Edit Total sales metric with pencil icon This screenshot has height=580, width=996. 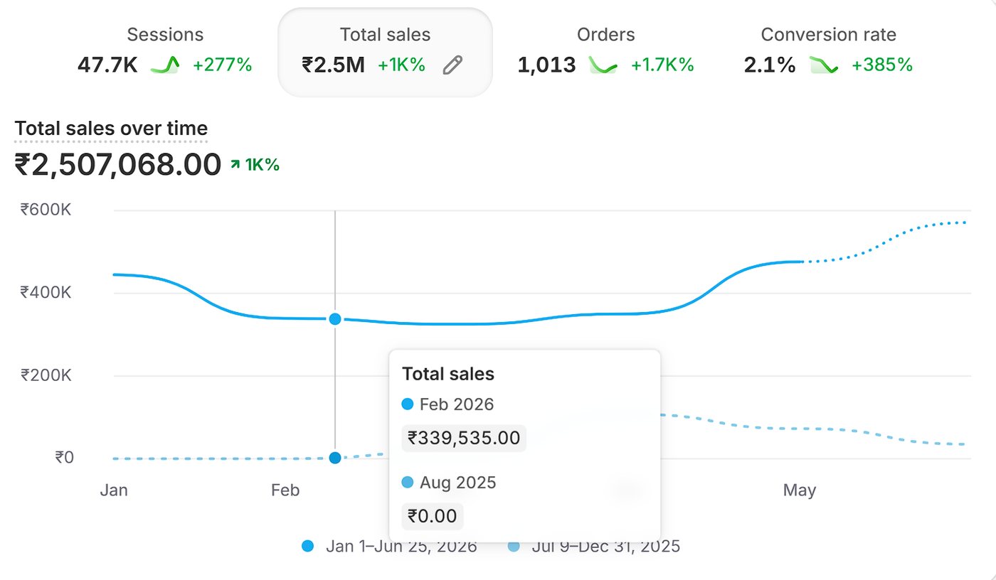[452, 65]
